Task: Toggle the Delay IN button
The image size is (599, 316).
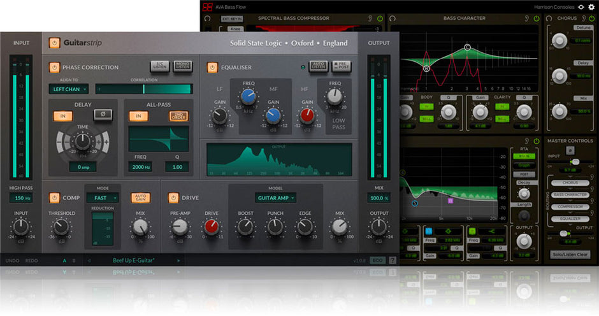Action: pos(63,116)
